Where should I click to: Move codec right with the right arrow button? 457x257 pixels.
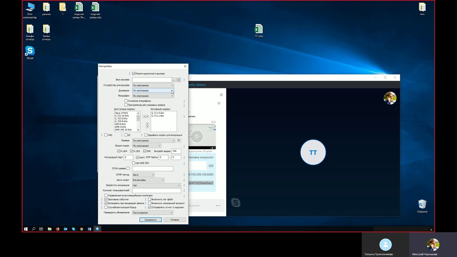[147, 116]
